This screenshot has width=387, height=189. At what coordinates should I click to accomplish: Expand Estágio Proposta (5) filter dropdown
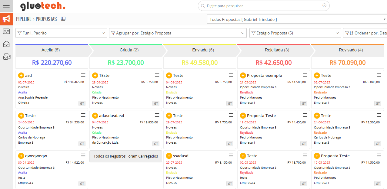pyautogui.click(x=295, y=33)
